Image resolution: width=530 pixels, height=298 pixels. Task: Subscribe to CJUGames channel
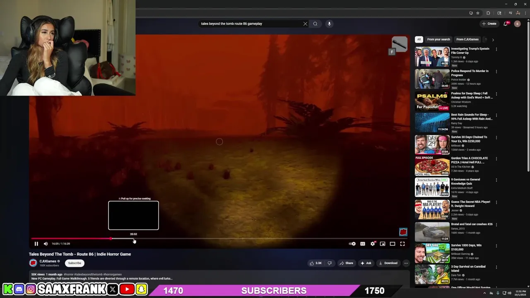(75, 263)
